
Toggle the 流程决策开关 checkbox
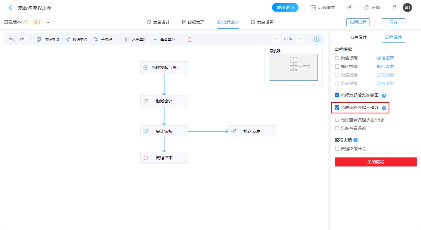tap(337, 149)
